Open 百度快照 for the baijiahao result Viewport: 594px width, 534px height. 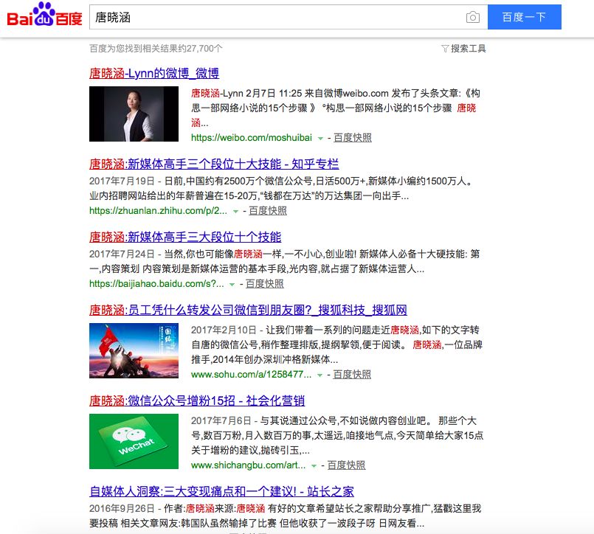[264, 284]
